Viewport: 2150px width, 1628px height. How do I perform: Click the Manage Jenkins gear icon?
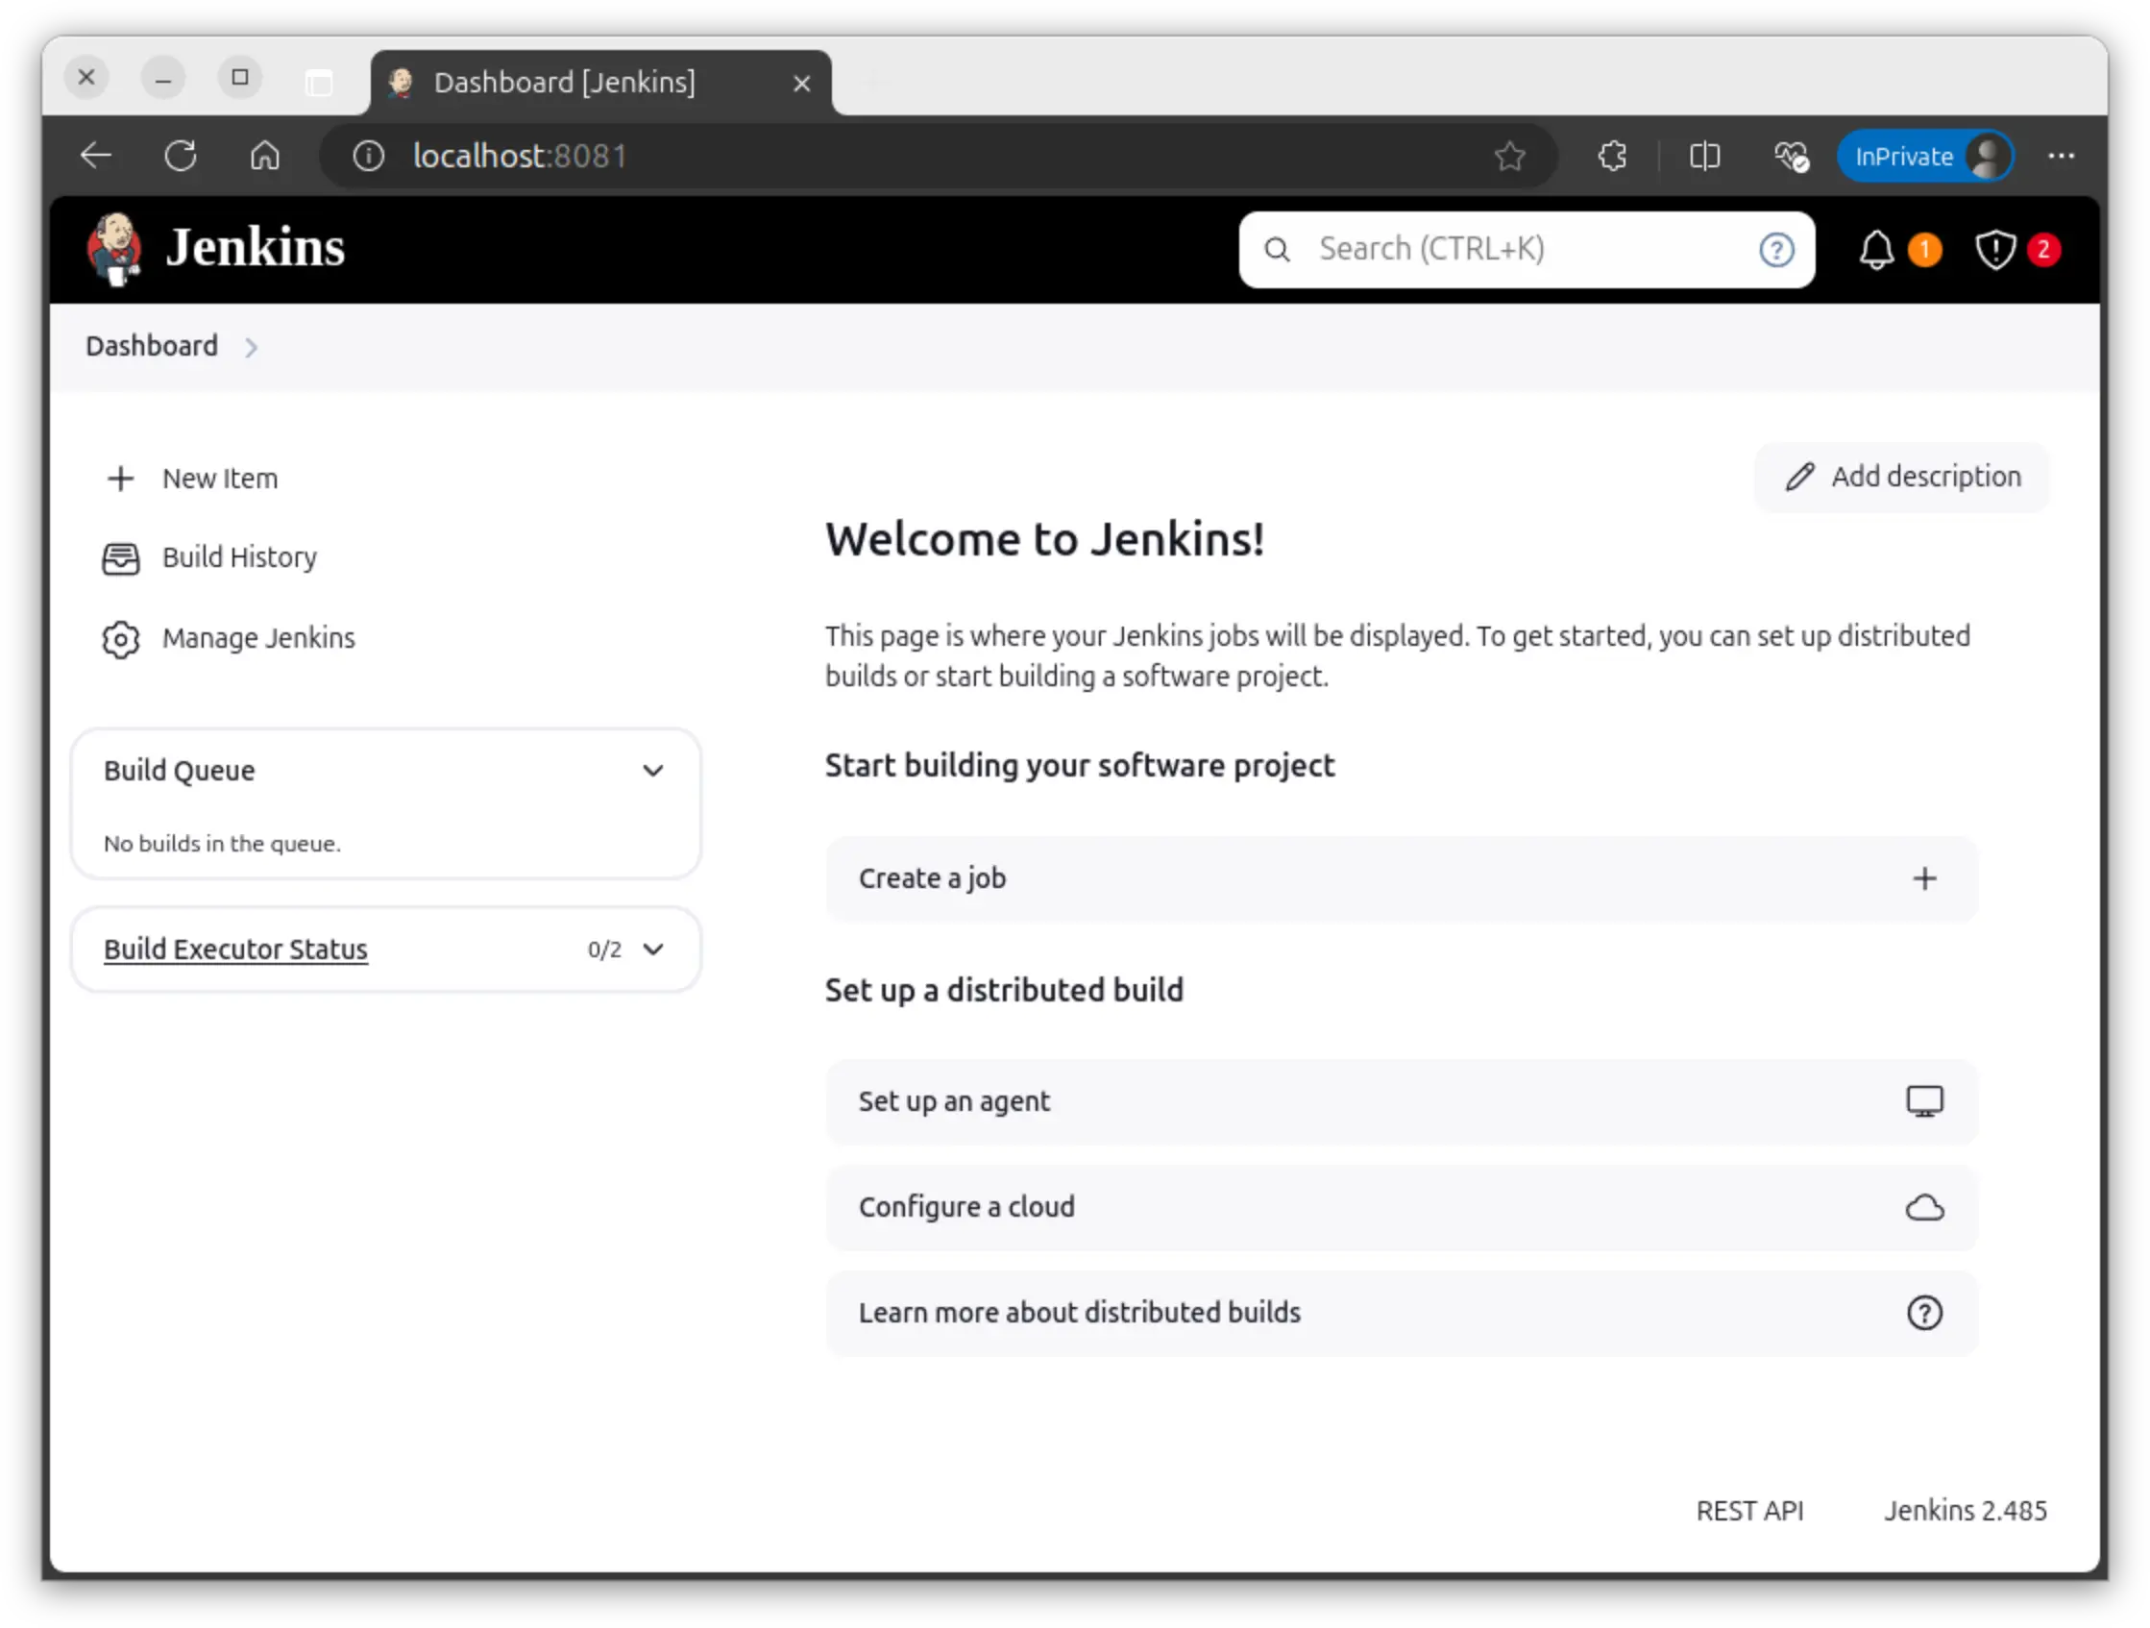click(120, 639)
